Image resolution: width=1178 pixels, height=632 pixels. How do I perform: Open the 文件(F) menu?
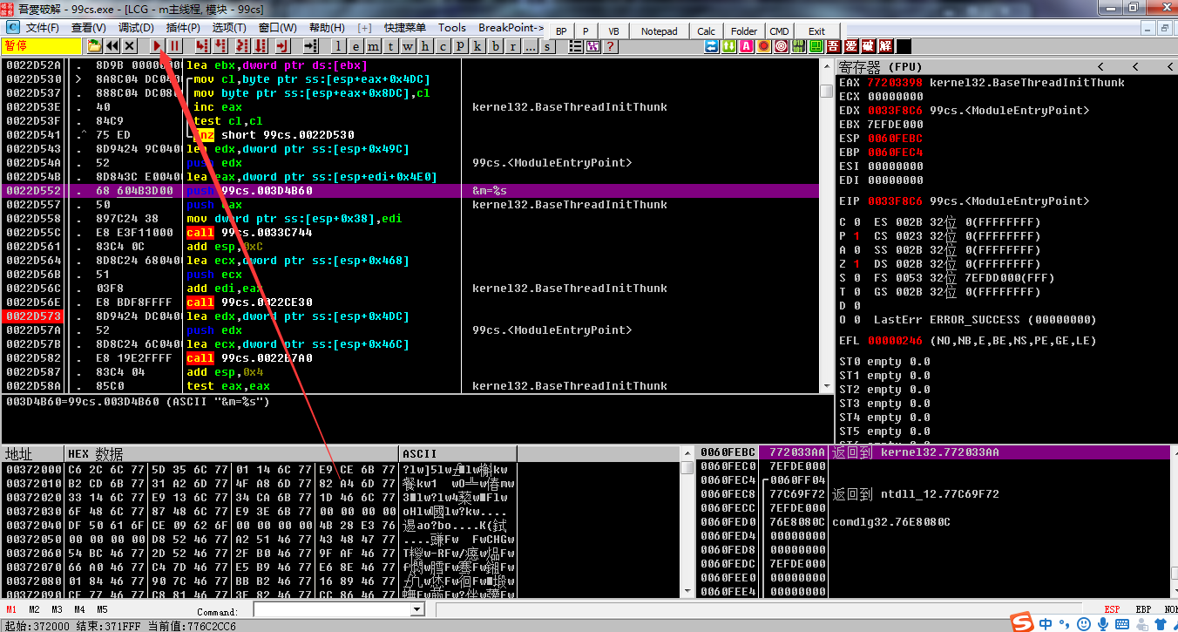tap(42, 28)
